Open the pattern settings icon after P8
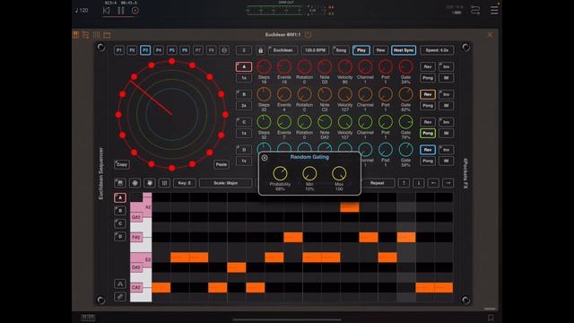 click(224, 50)
